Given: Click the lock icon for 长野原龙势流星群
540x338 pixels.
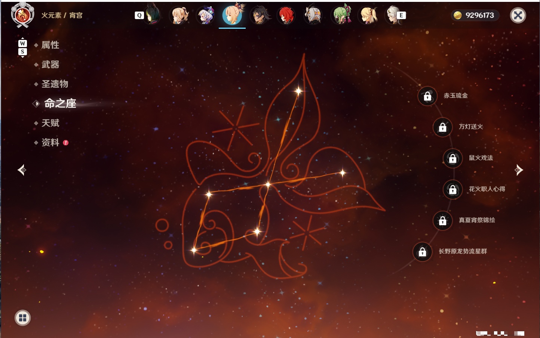Looking at the screenshot, I should pyautogui.click(x=422, y=252).
